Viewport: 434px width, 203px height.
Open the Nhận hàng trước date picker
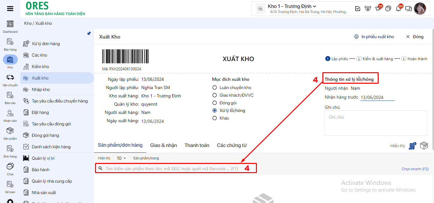coord(377,97)
